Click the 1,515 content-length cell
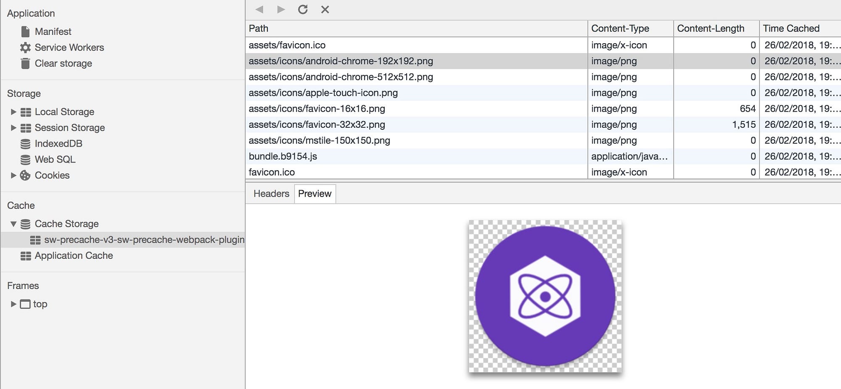This screenshot has width=841, height=389. coord(716,125)
